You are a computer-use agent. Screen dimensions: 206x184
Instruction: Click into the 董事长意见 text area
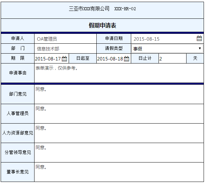(118, 172)
